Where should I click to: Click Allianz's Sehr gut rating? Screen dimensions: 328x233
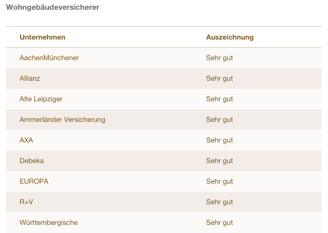[219, 79]
